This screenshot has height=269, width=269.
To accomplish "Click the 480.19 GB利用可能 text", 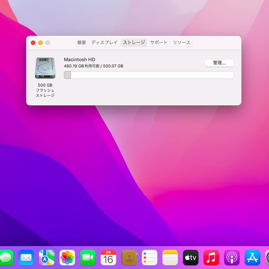I will (82, 66).
